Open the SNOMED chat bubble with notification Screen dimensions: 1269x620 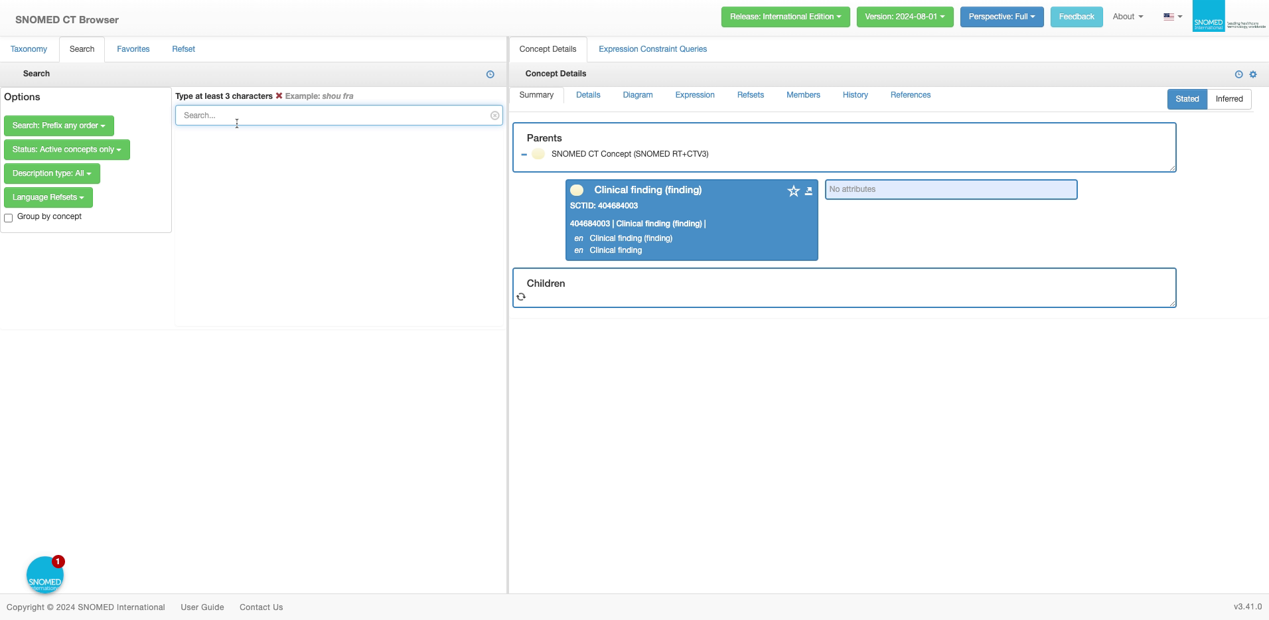45,575
